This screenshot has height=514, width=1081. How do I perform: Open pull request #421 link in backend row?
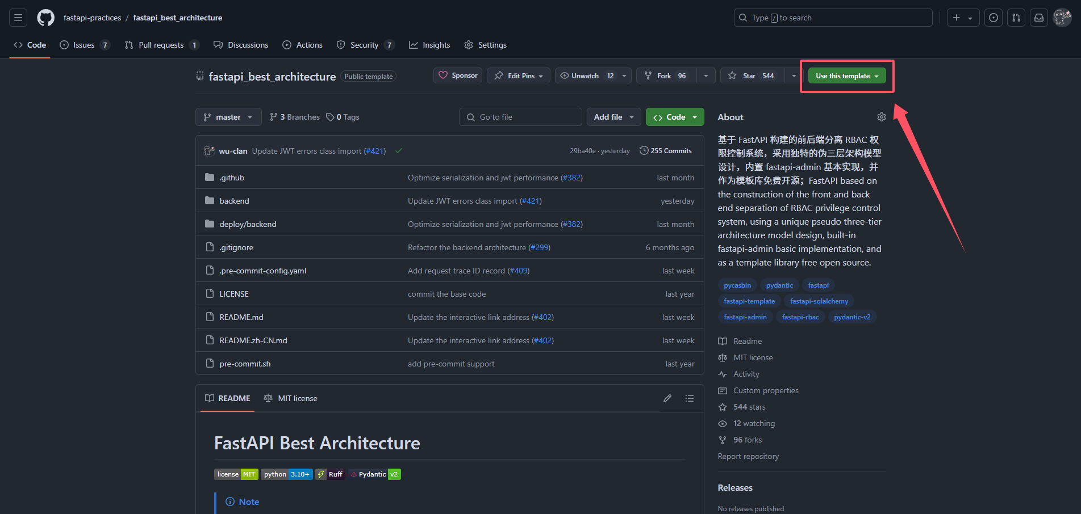[x=531, y=201]
